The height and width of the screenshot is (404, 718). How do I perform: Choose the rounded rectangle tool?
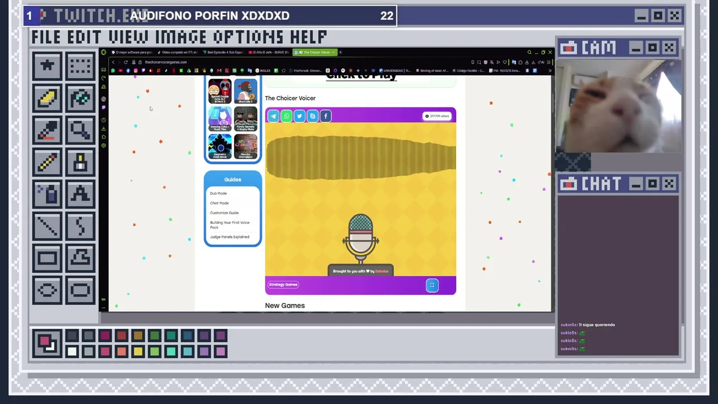[80, 290]
